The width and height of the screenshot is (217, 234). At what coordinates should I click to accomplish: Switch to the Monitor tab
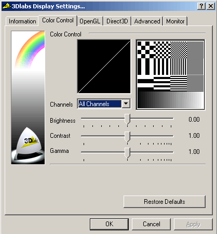click(175, 21)
